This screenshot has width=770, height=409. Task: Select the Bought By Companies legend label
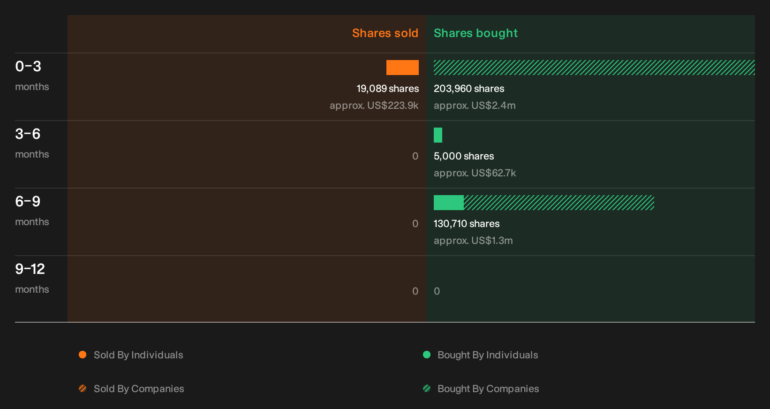point(488,389)
